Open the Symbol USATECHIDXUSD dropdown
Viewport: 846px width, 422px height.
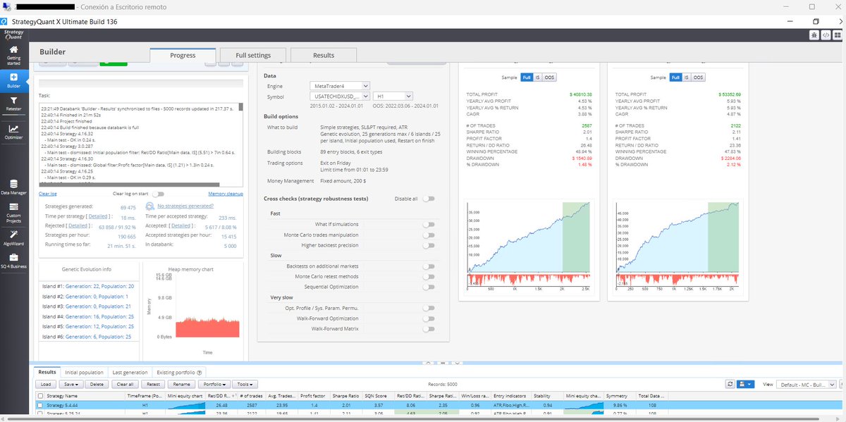coord(339,96)
